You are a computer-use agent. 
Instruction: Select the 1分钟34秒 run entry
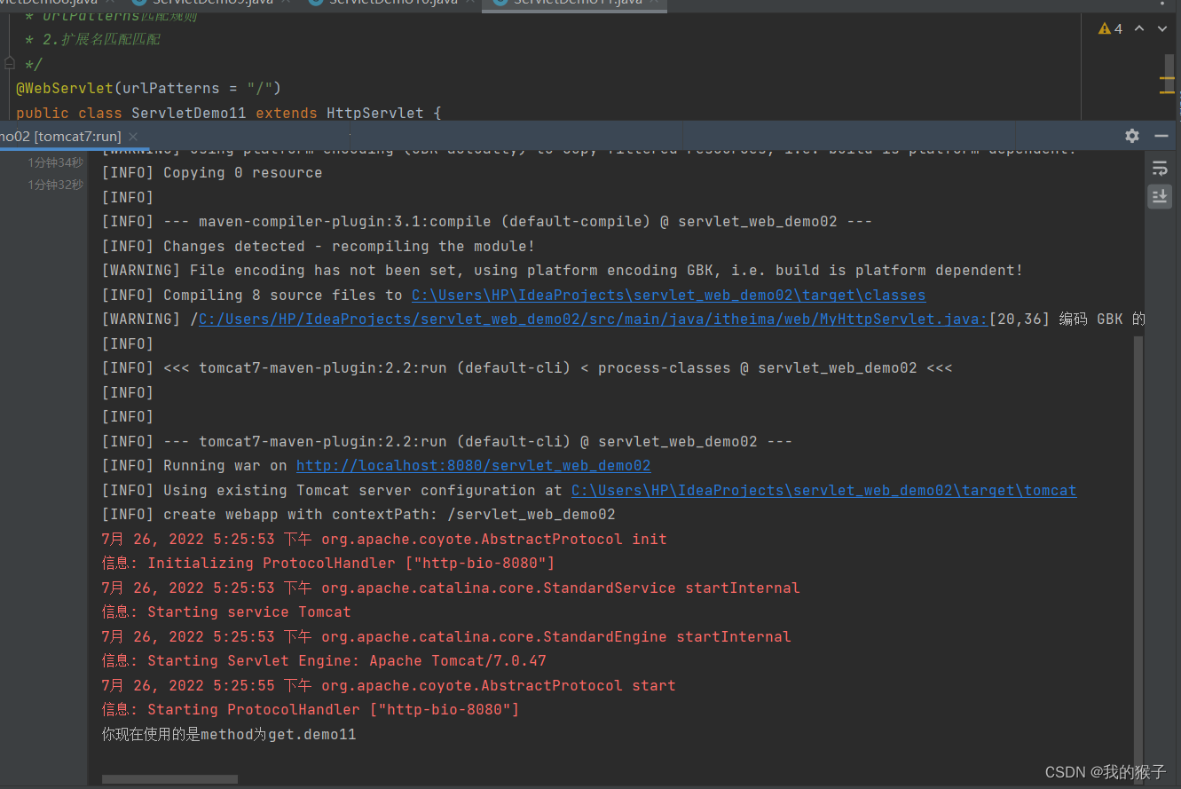pyautogui.click(x=55, y=162)
